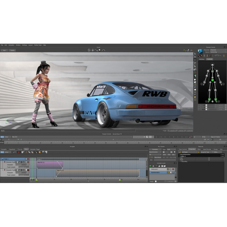Open the BaseAnimation layer dropdown in Key Controls
The width and height of the screenshot is (227, 227).
pos(155,152)
